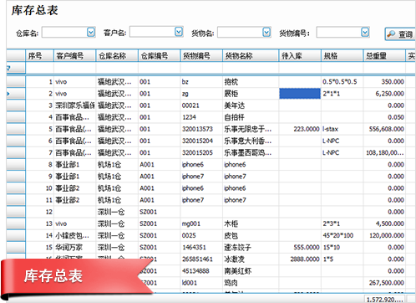This screenshot has height=303, width=416.
Task: Open the 货物名 dropdown arrow
Action: [266, 32]
